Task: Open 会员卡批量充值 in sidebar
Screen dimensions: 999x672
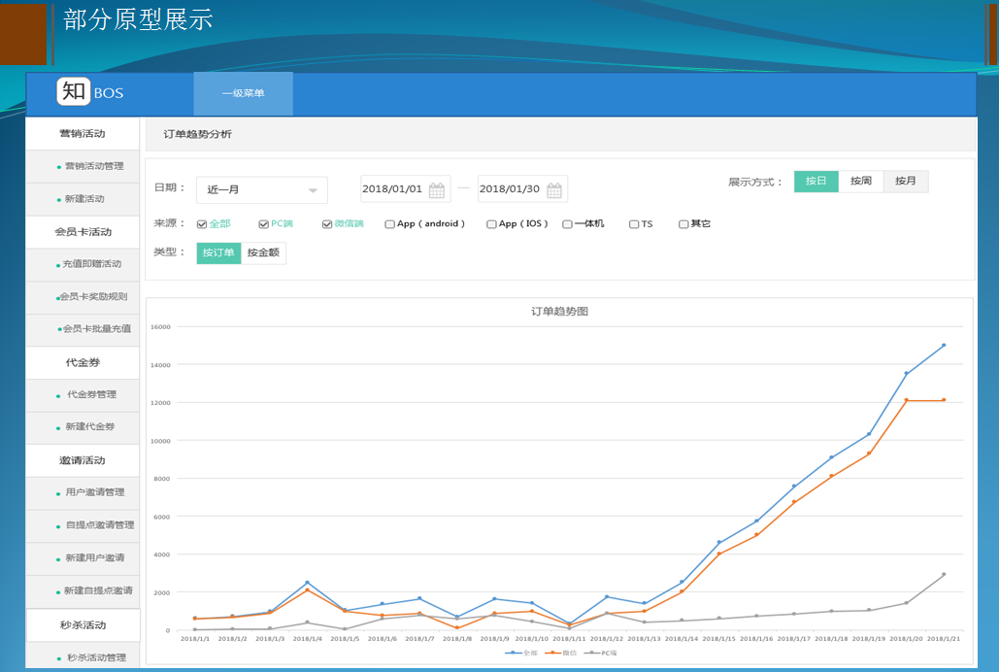Action: pos(83,329)
